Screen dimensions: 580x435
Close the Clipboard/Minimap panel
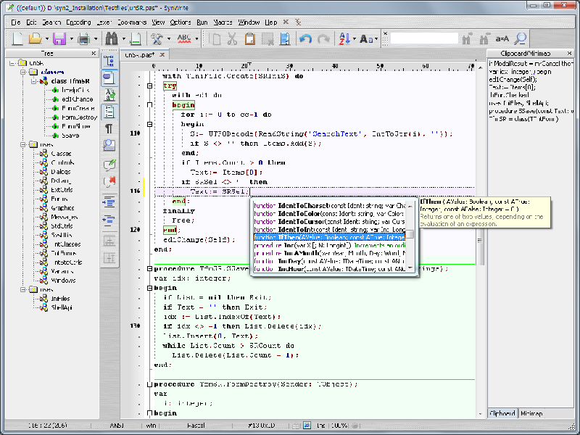(x=569, y=54)
